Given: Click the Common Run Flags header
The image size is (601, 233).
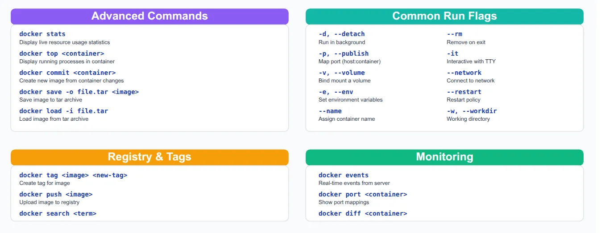Looking at the screenshot, I should pyautogui.click(x=444, y=16).
